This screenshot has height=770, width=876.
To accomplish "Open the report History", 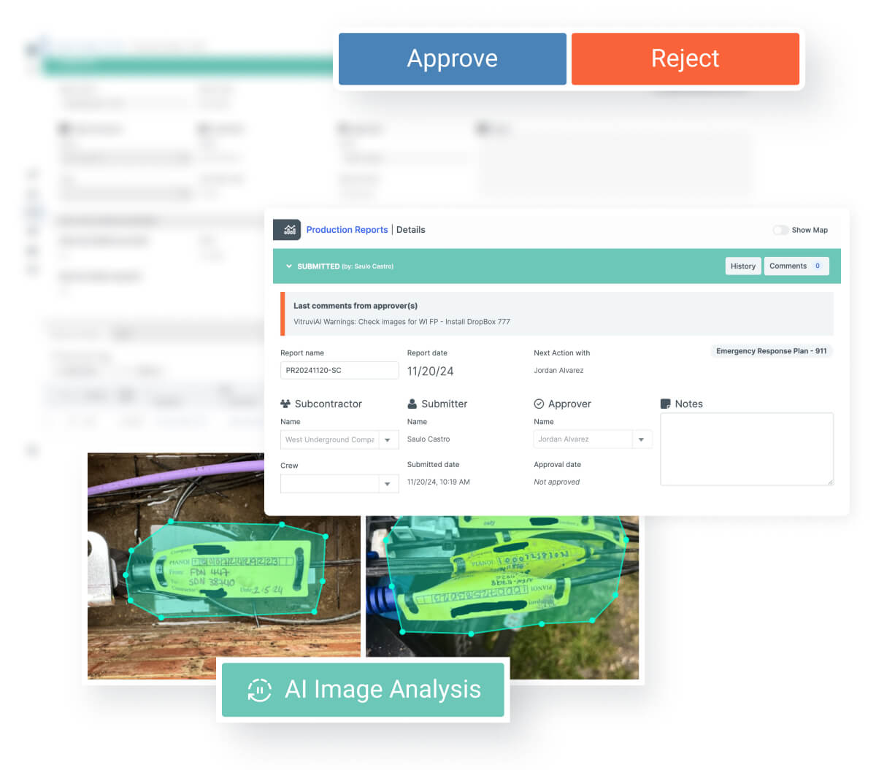I will pos(742,266).
